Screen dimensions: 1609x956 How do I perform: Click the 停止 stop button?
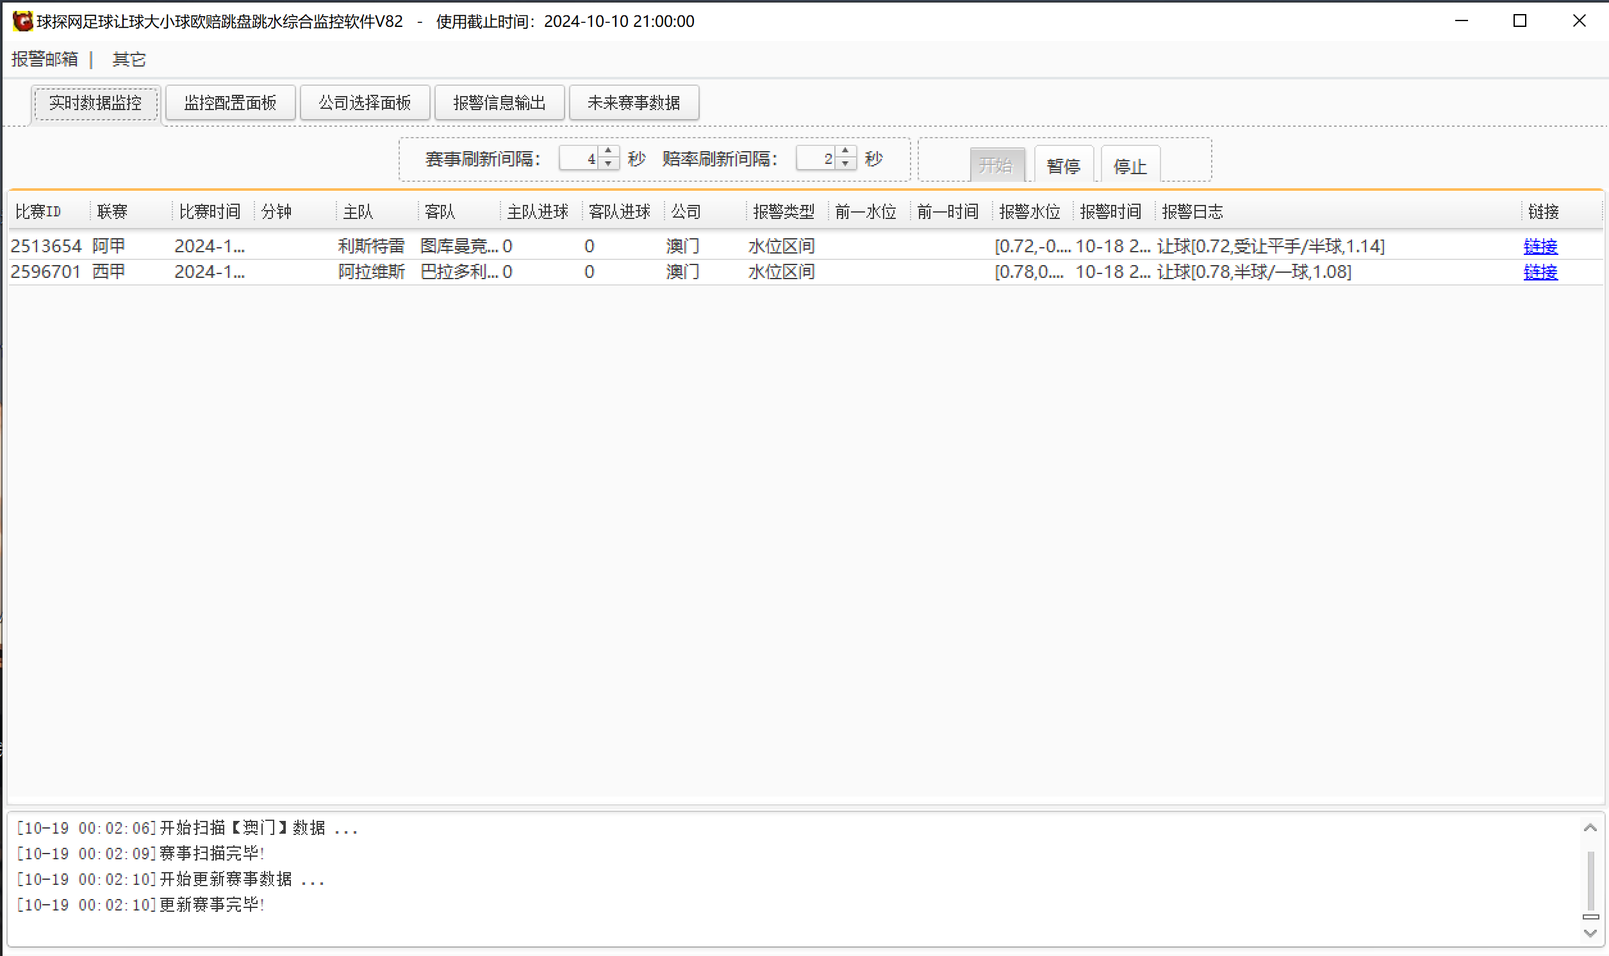[x=1130, y=166]
